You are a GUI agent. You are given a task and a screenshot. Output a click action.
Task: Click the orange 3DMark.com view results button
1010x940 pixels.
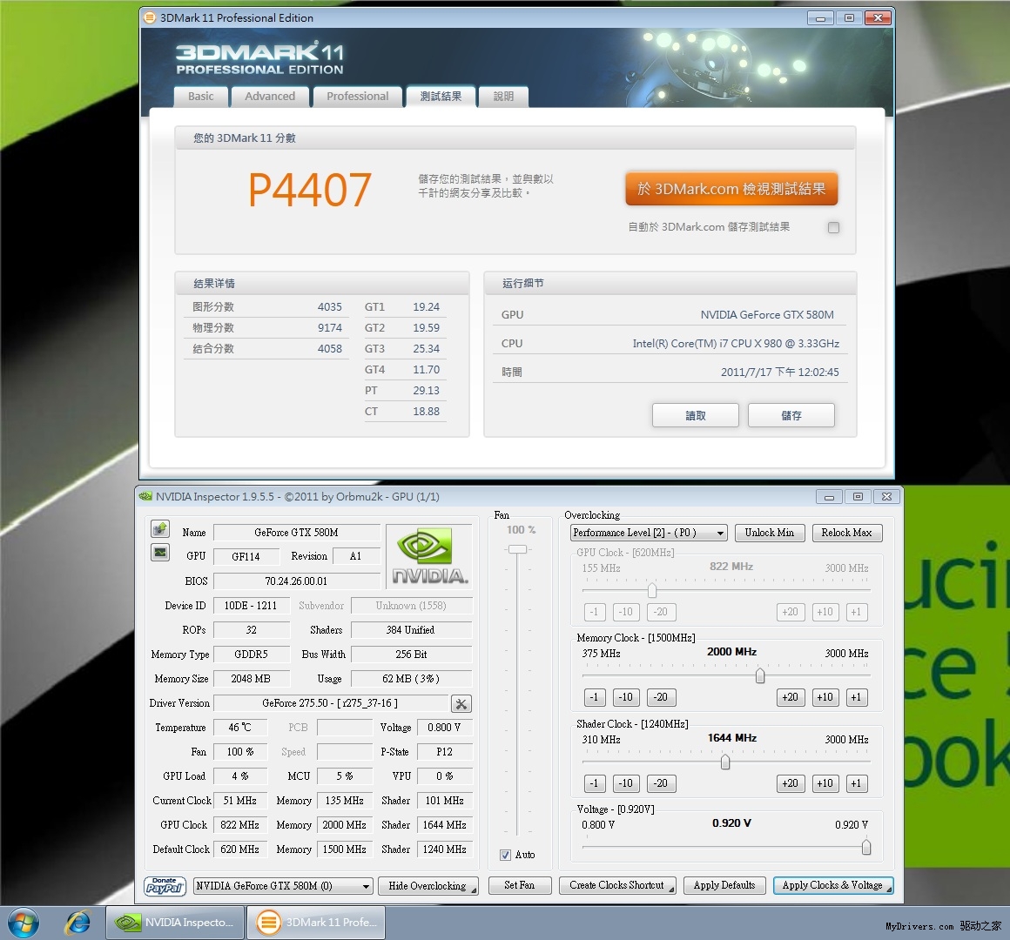click(731, 189)
